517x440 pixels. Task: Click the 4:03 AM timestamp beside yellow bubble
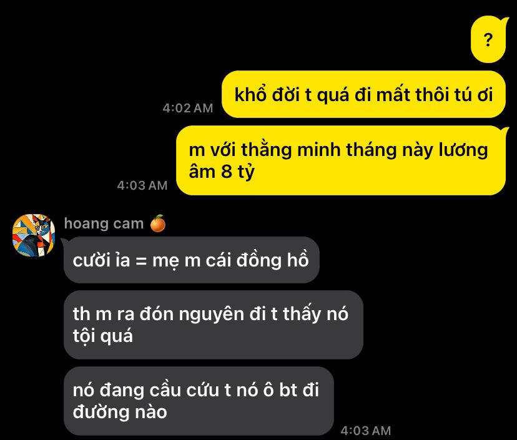click(142, 185)
